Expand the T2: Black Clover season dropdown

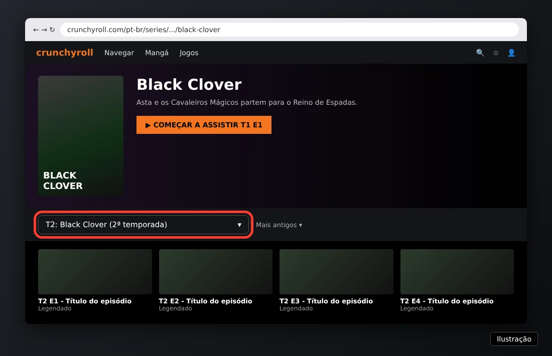144,225
